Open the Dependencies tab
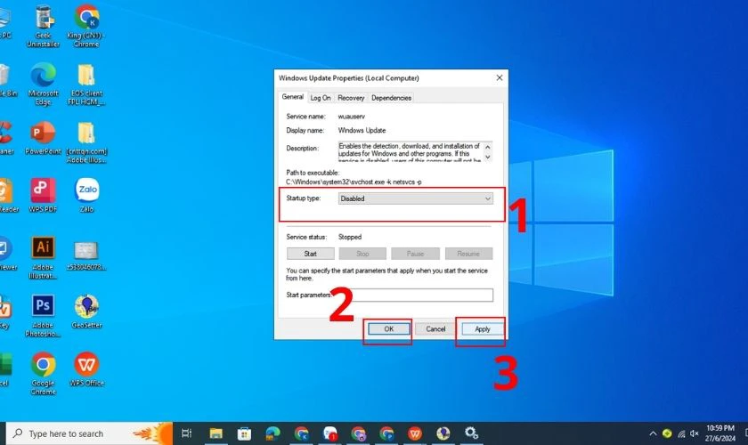 pyautogui.click(x=391, y=98)
